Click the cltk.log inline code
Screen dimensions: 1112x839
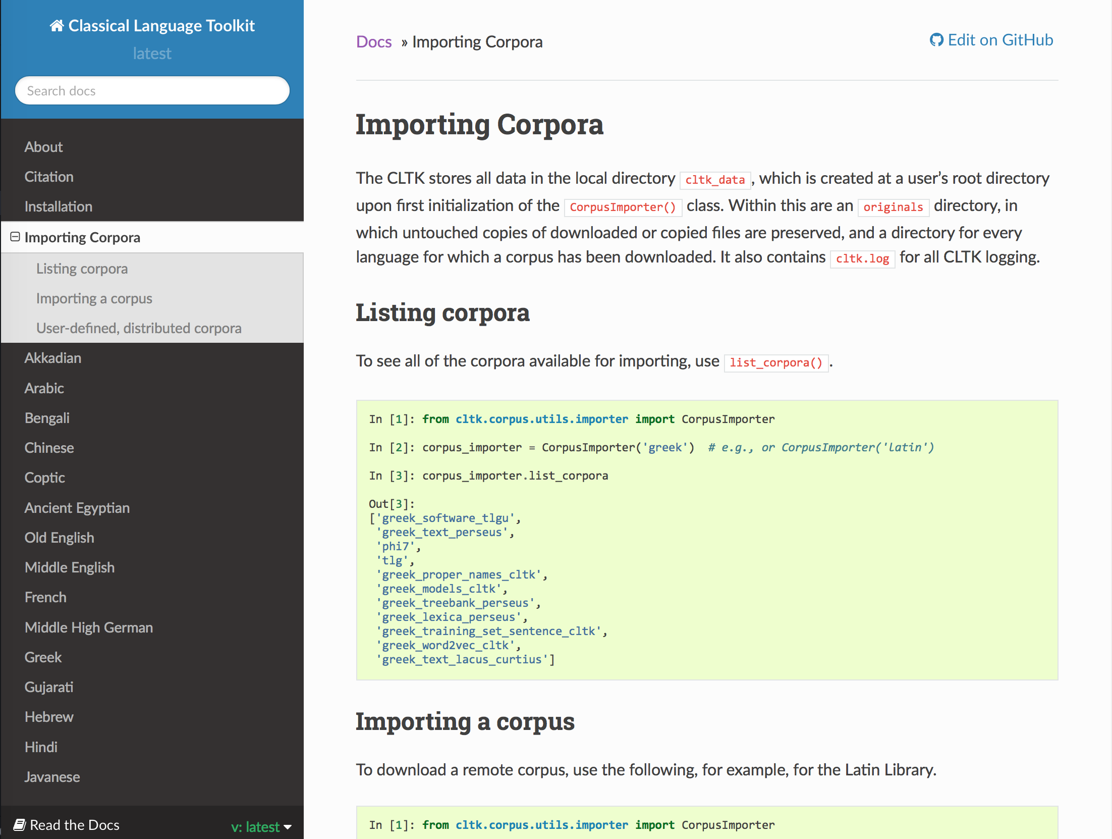(862, 258)
